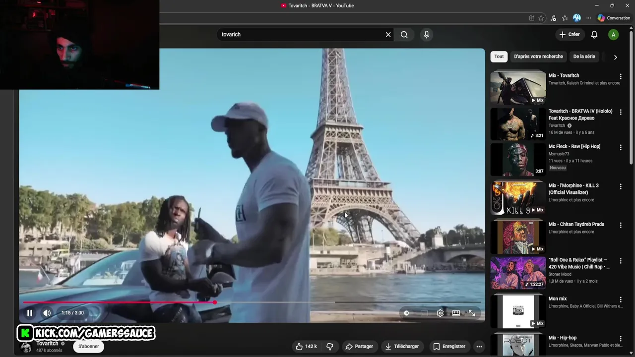Open the 'Roll One & Relax' playlist title

tap(579, 263)
